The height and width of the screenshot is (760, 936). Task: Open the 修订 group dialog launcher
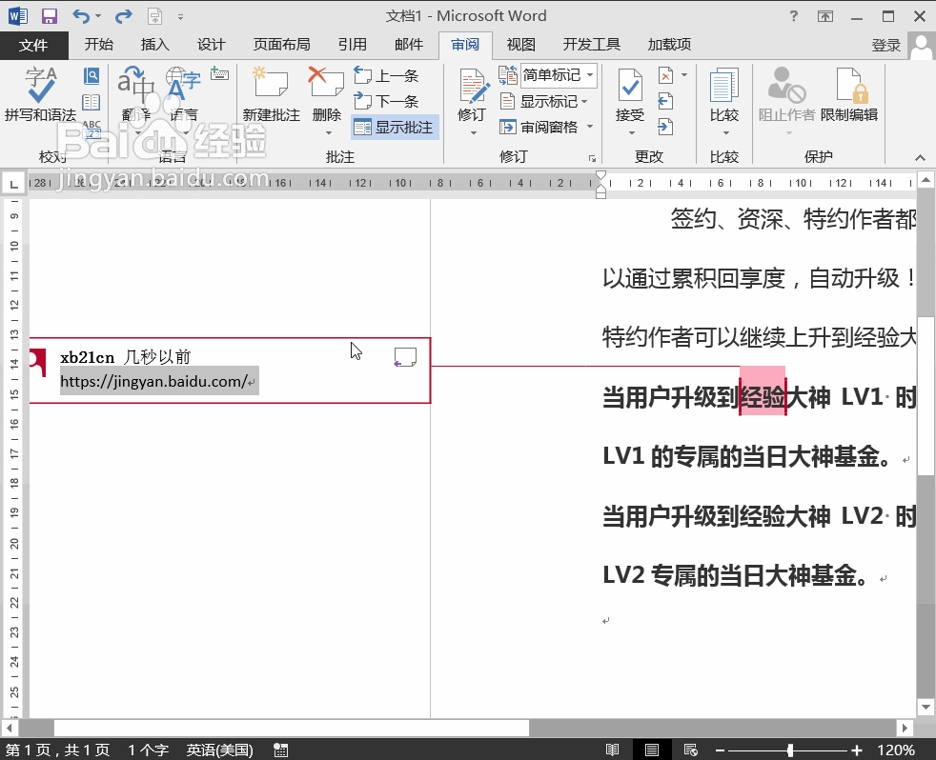[x=592, y=158]
